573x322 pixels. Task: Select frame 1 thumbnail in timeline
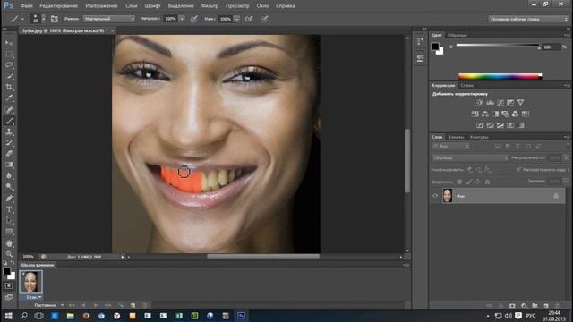pyautogui.click(x=30, y=282)
